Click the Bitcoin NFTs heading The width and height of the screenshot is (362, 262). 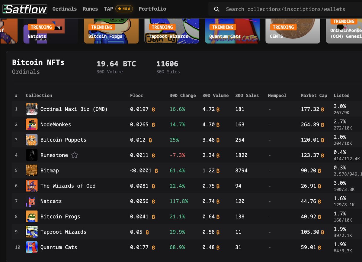(x=38, y=62)
